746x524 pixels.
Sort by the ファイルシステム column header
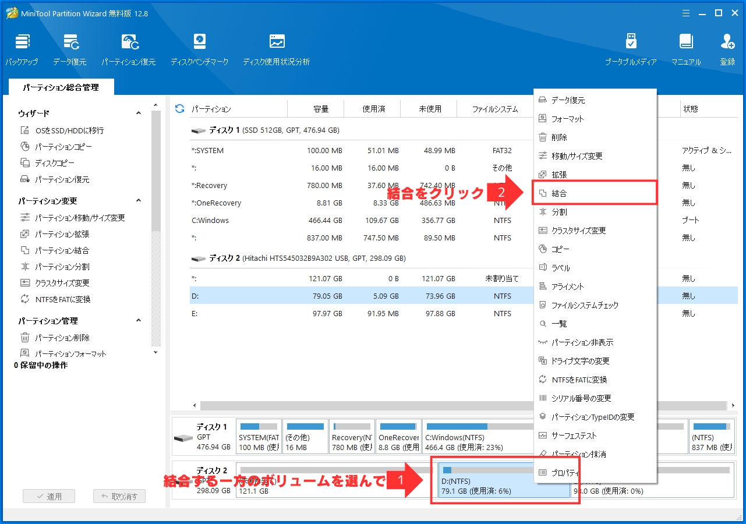click(495, 109)
